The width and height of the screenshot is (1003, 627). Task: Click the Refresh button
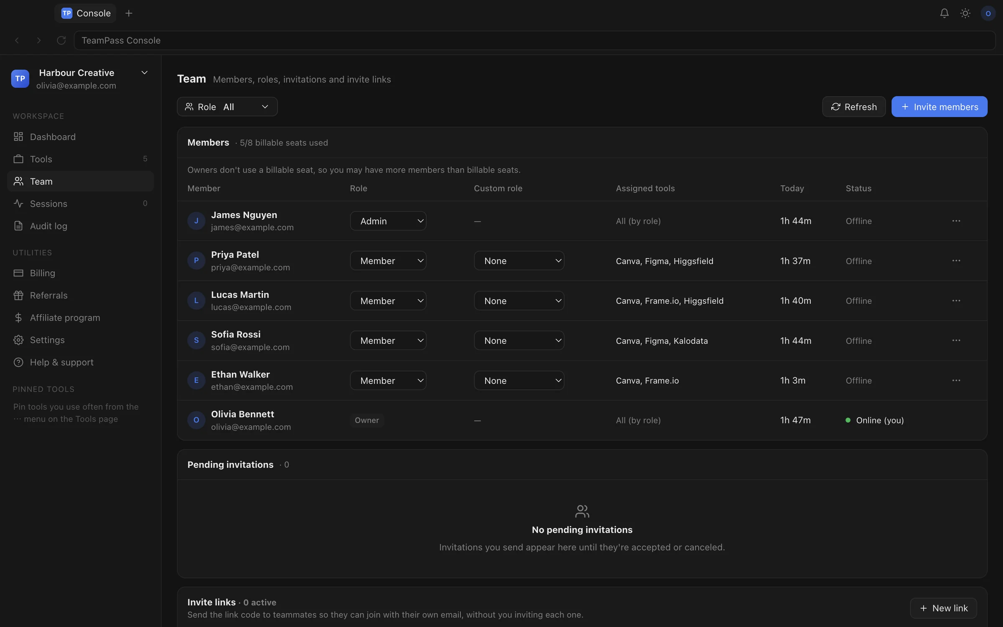point(854,107)
